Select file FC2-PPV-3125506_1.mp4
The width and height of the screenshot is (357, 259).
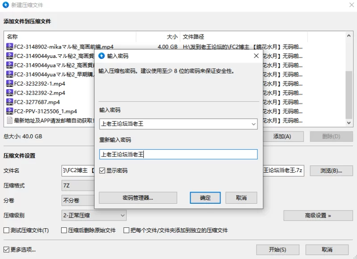tap(46, 111)
